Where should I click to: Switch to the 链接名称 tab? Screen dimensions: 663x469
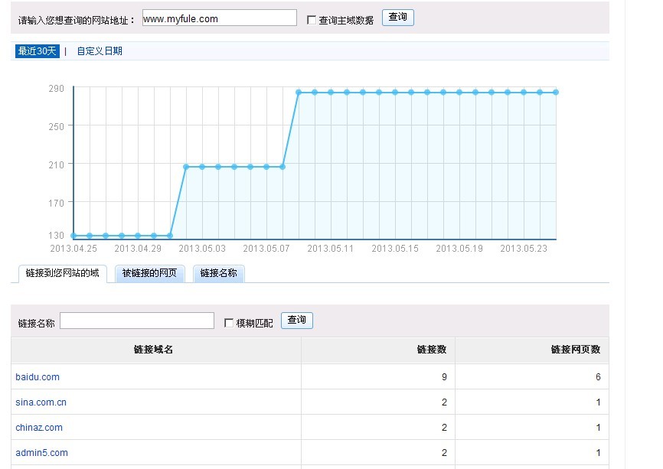pos(218,273)
